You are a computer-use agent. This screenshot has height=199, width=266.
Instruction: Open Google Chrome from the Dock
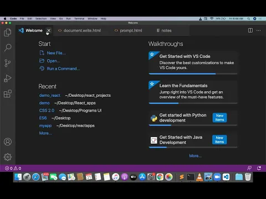coord(160,177)
